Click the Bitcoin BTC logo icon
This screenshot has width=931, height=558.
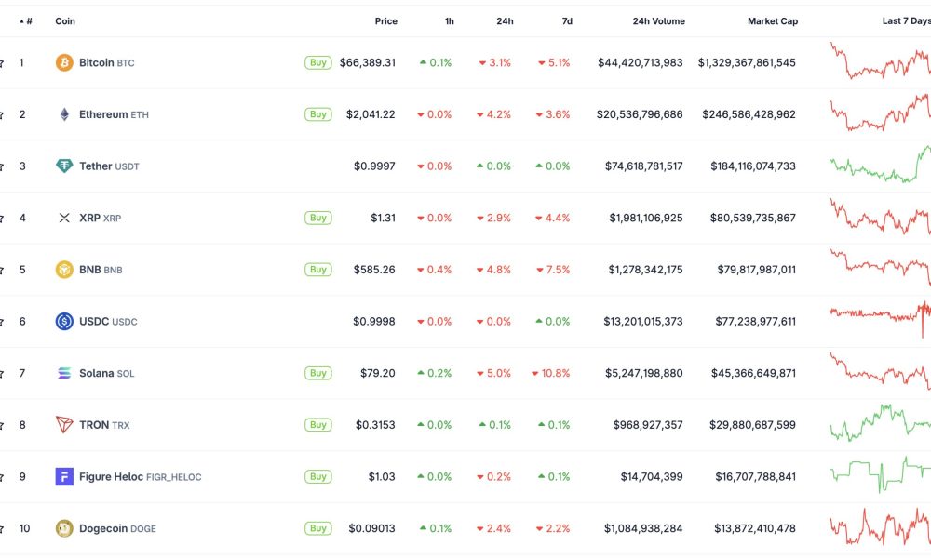point(63,62)
